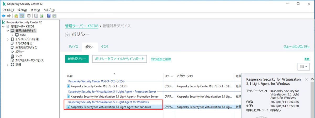This screenshot has width=315, height=118.
Task: Click policy icon of Light Agent - Protection Server row
Action: coord(69,96)
